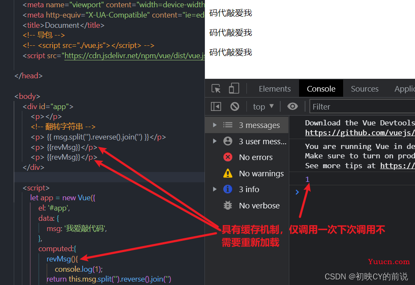Click the second 码代敲爱我 page paragraph
Image resolution: width=415 pixels, height=285 pixels.
(231, 33)
